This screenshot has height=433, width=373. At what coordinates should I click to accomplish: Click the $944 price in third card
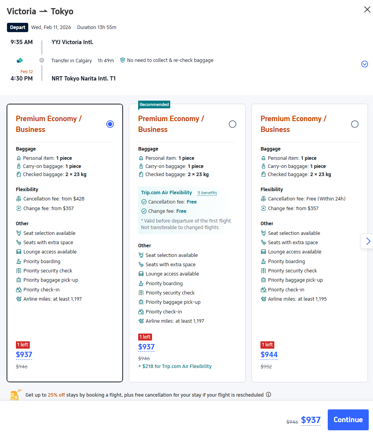point(269,354)
